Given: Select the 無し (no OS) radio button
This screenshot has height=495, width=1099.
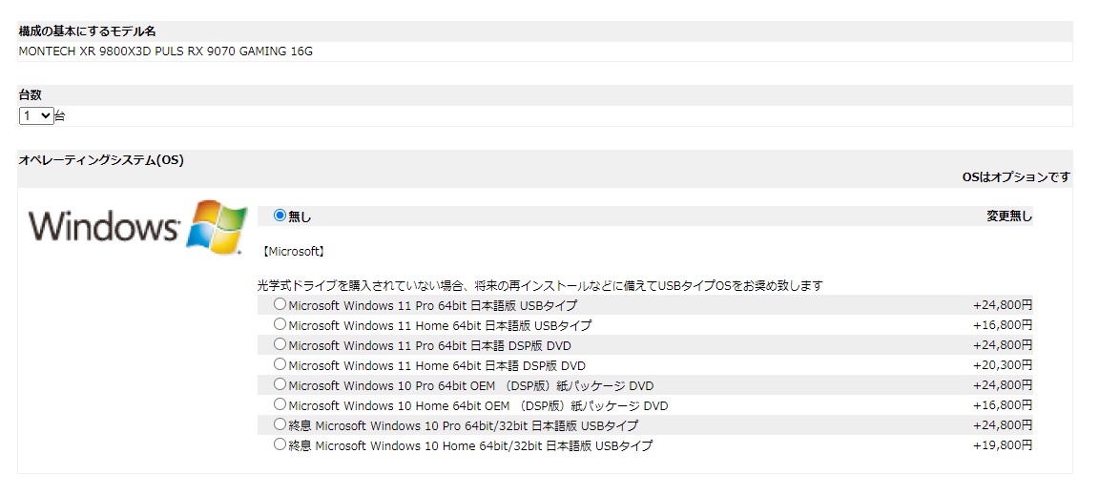Looking at the screenshot, I should coord(280,216).
